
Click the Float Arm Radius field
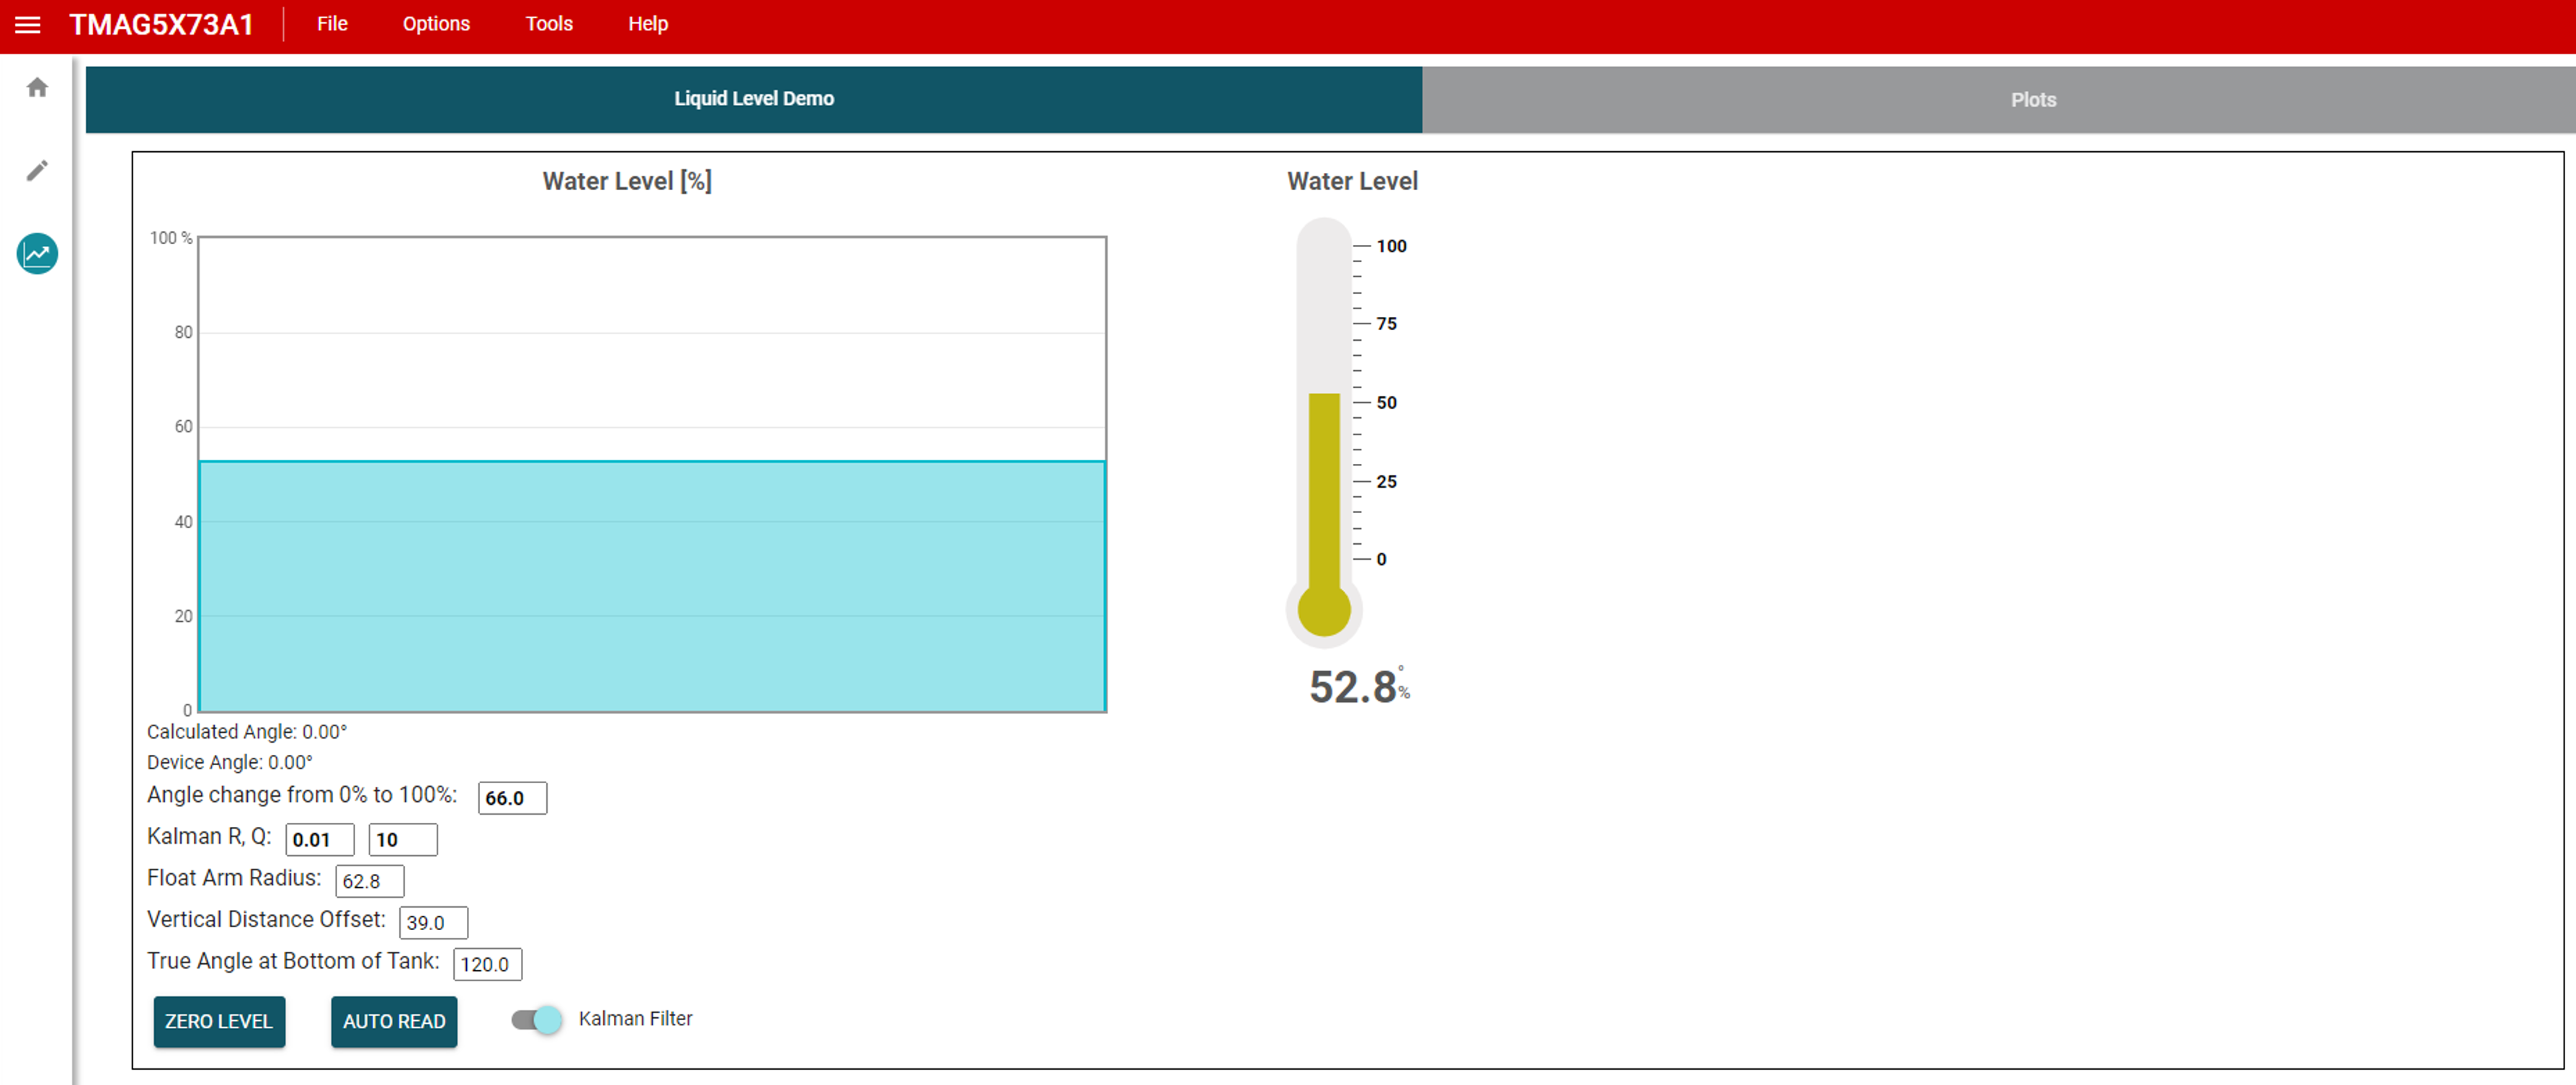369,881
